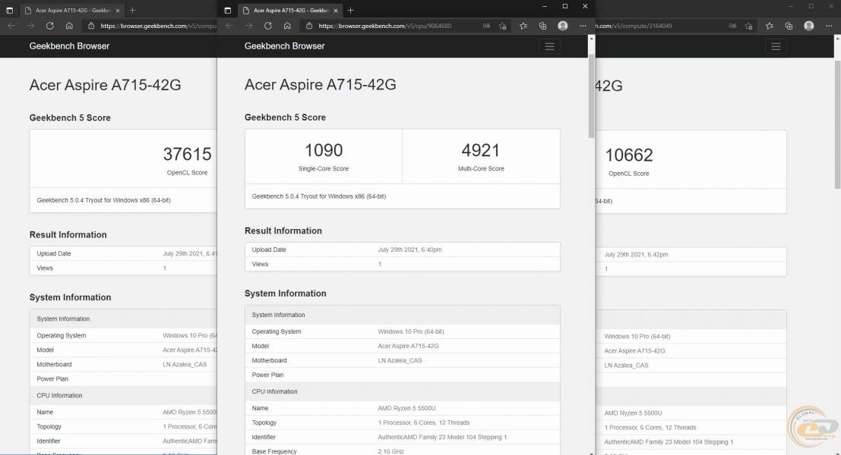Expand hamburger navigation menu in right window

click(x=776, y=46)
